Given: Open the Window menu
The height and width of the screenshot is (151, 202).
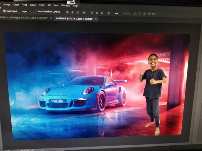Looking at the screenshot, I should (x=65, y=6).
